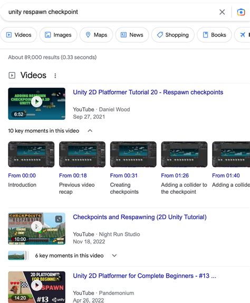Click the 'Introduction' key moment caption
The height and width of the screenshot is (303, 250).
click(22, 185)
